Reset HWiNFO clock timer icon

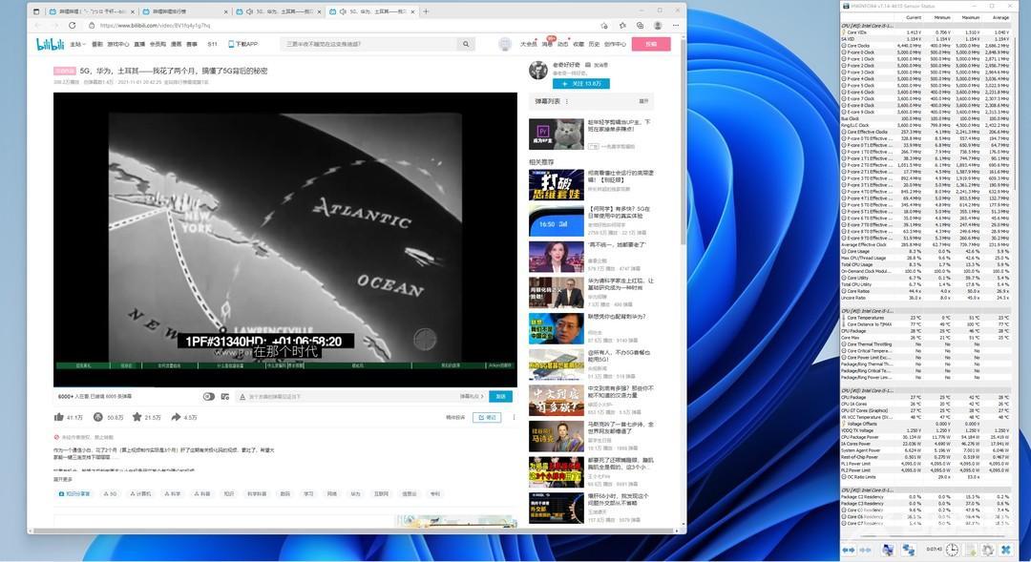(953, 550)
